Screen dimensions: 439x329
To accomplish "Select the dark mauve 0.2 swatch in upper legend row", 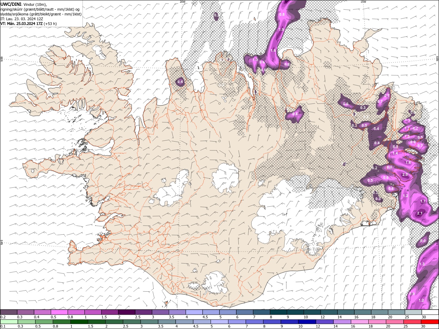I will point(9,312).
